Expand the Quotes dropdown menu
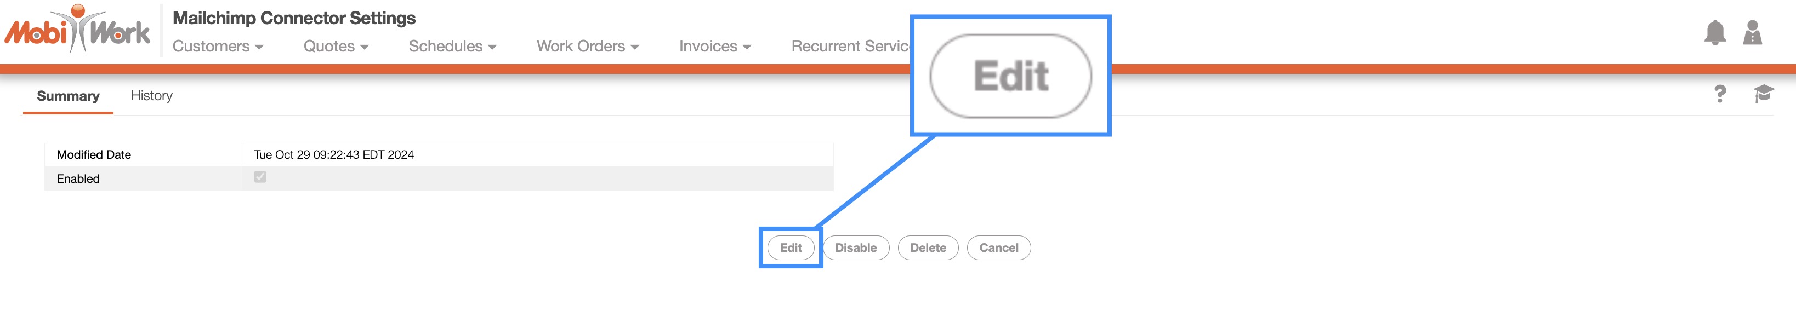Image resolution: width=1796 pixels, height=311 pixels. click(x=336, y=47)
